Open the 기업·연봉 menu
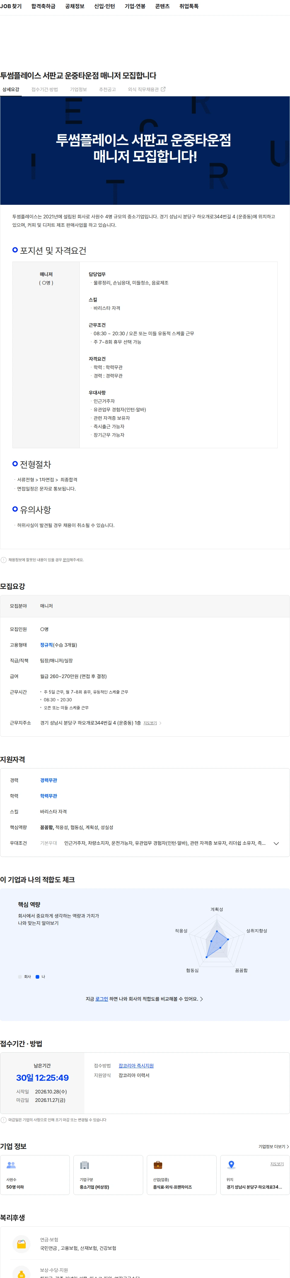Image resolution: width=290 pixels, height=1278 pixels. pyautogui.click(x=135, y=6)
